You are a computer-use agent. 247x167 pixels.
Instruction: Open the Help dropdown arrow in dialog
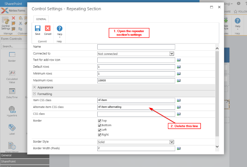point(60,37)
